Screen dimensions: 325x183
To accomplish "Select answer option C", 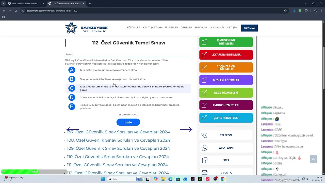I will pos(72,88).
